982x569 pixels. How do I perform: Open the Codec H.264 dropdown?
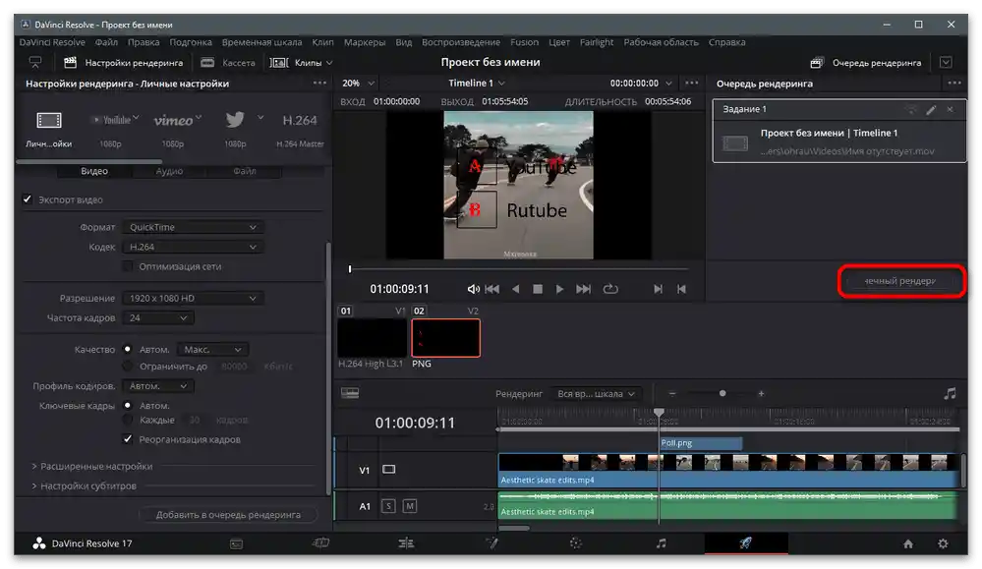192,247
